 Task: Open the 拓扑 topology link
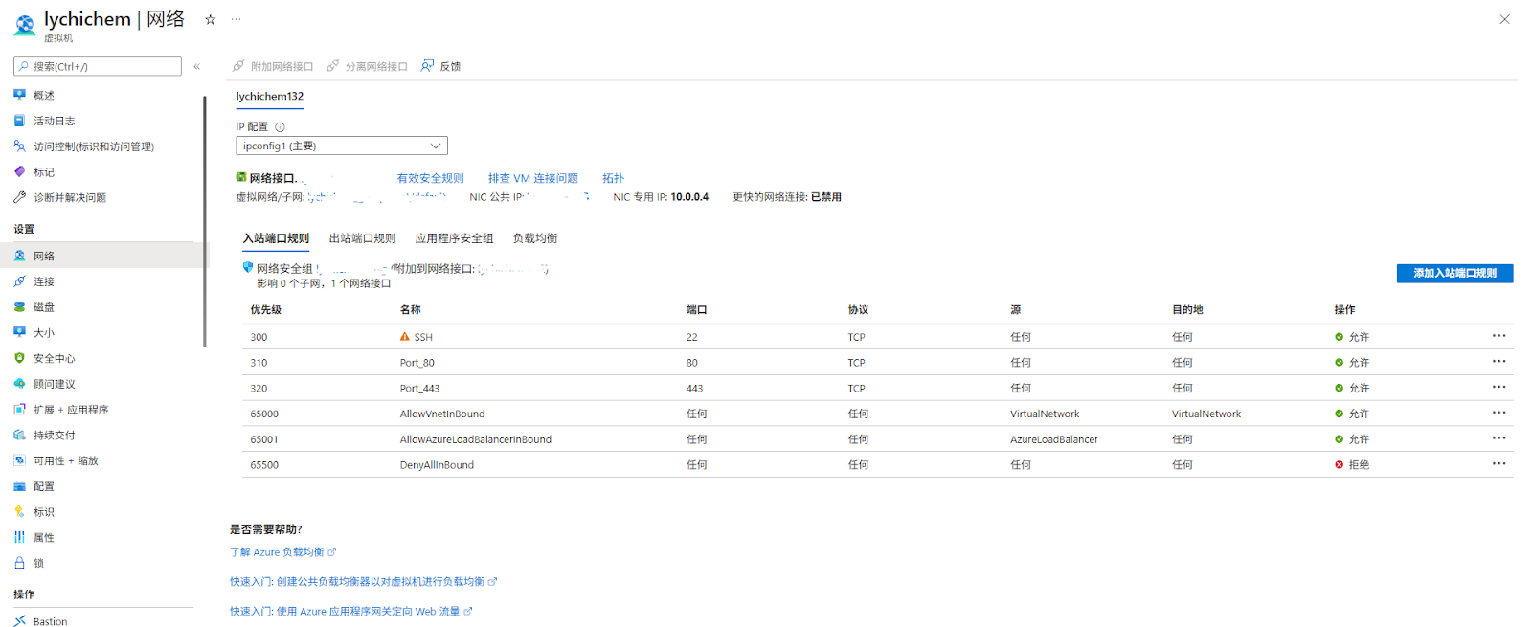click(x=613, y=178)
